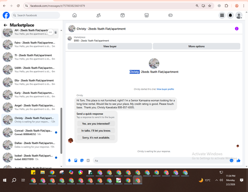Open the Karly apartment conversation

click(30, 95)
